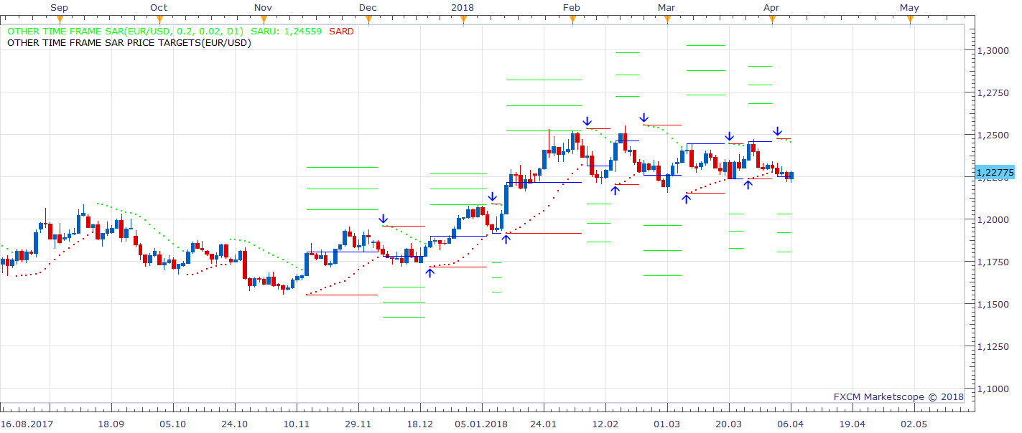Click the current price tag 1,22775
This screenshot has width=1022, height=433.
point(995,173)
